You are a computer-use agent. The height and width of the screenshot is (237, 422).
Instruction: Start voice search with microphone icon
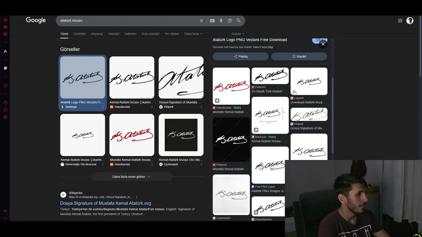coord(221,20)
